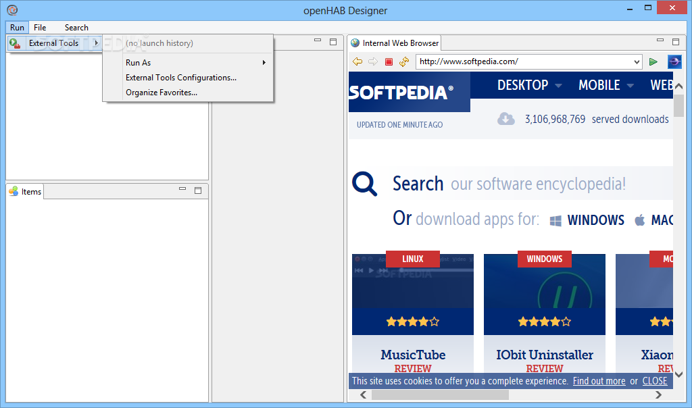The image size is (692, 408).
Task: Click IObit Uninstaller star rating
Action: [x=545, y=322]
